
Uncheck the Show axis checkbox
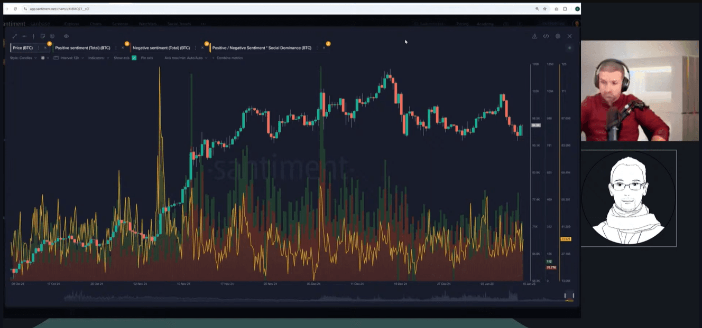pos(134,58)
